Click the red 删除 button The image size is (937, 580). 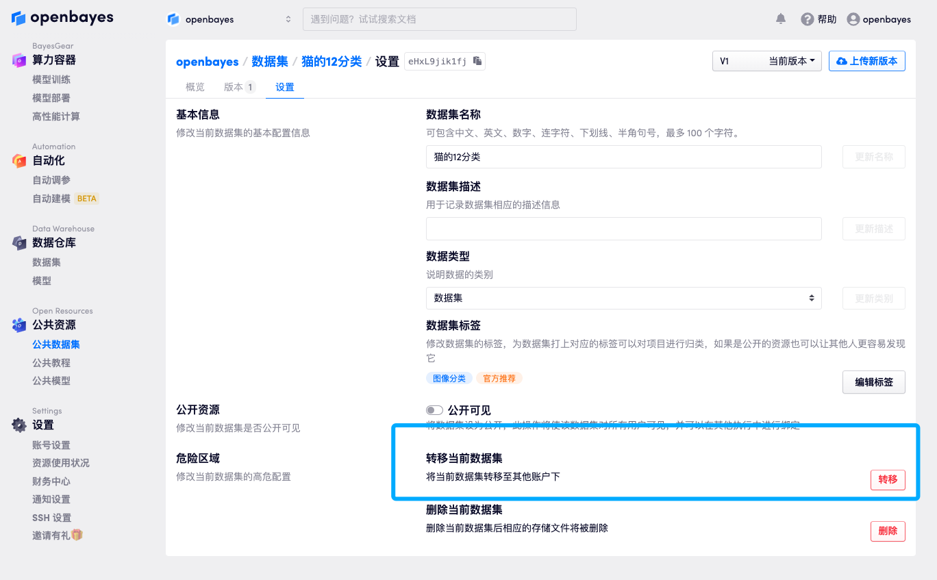click(x=887, y=531)
